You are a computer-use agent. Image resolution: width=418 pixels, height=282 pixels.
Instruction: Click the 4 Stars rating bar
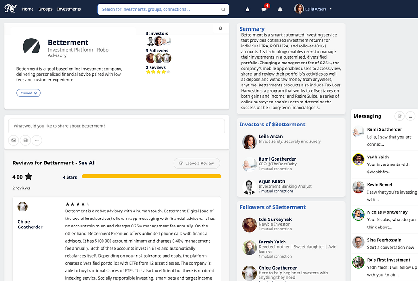click(151, 176)
